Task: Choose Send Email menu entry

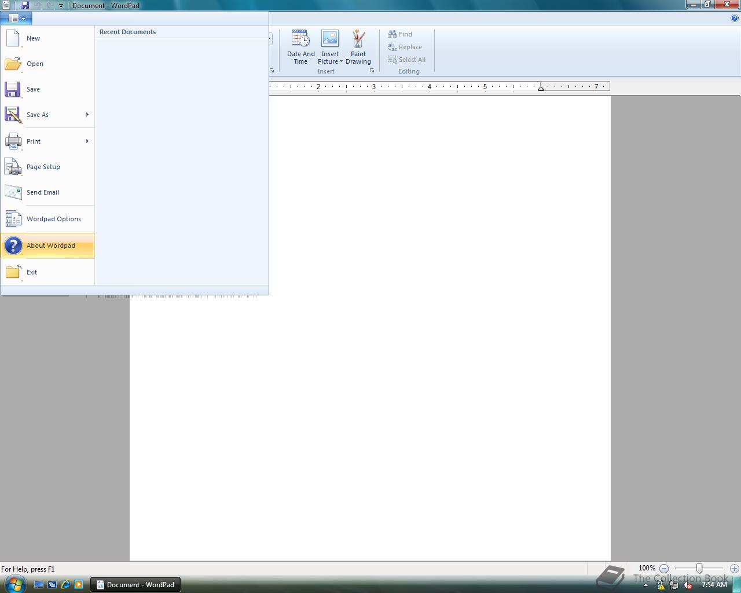Action: [47, 192]
